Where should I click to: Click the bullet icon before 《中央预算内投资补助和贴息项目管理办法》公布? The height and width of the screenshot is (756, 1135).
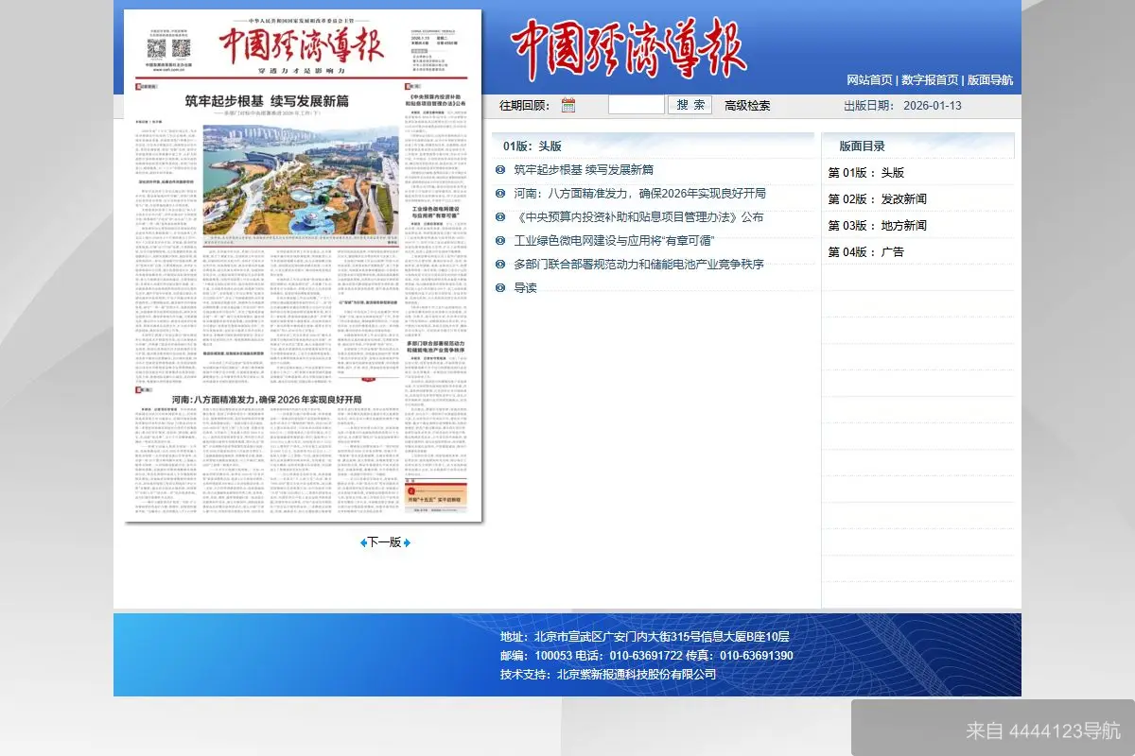coord(499,217)
